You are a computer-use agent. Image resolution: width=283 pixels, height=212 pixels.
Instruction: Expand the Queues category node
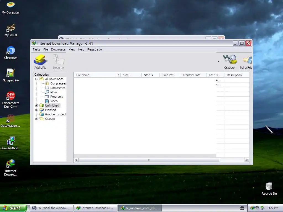(x=36, y=119)
